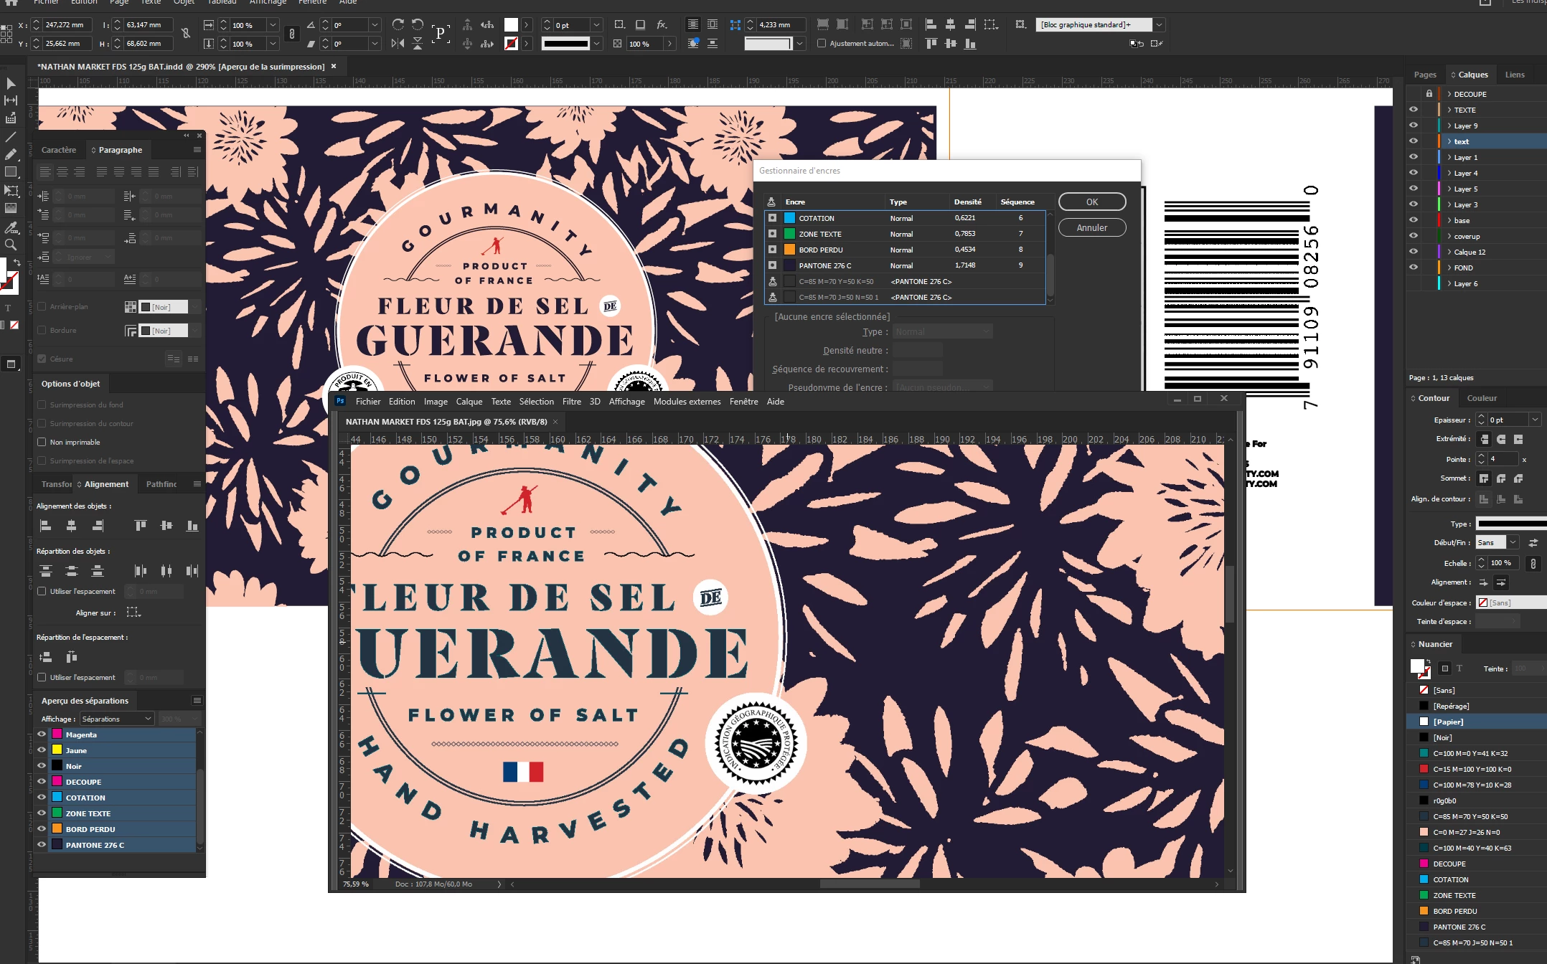
Task: Click the Annuler button
Action: (1091, 228)
